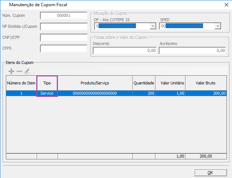Click the Valor Bruto column header
Viewport: 232px width, 178px height.
[206, 83]
